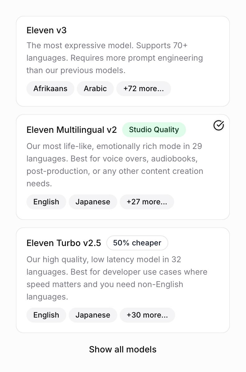
Task: Click the Eleven Multilingual v2 heading
Action: coord(71,130)
